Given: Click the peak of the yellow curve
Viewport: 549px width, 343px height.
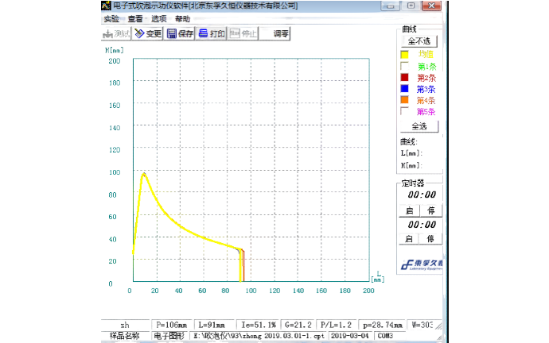Looking at the screenshot, I should coord(144,173).
